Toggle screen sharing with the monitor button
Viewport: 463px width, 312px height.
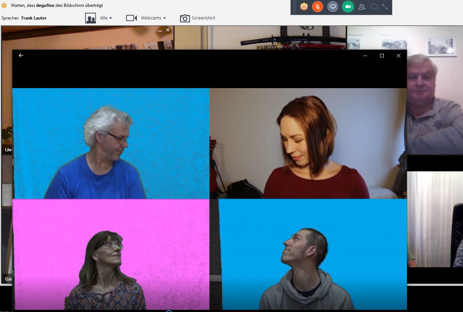tap(333, 6)
